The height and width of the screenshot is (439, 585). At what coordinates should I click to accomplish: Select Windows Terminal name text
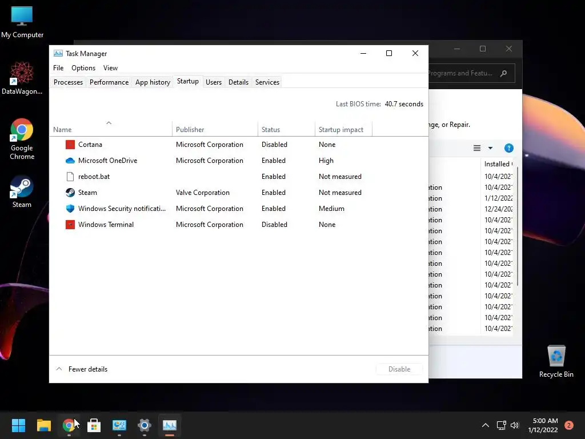pos(106,225)
